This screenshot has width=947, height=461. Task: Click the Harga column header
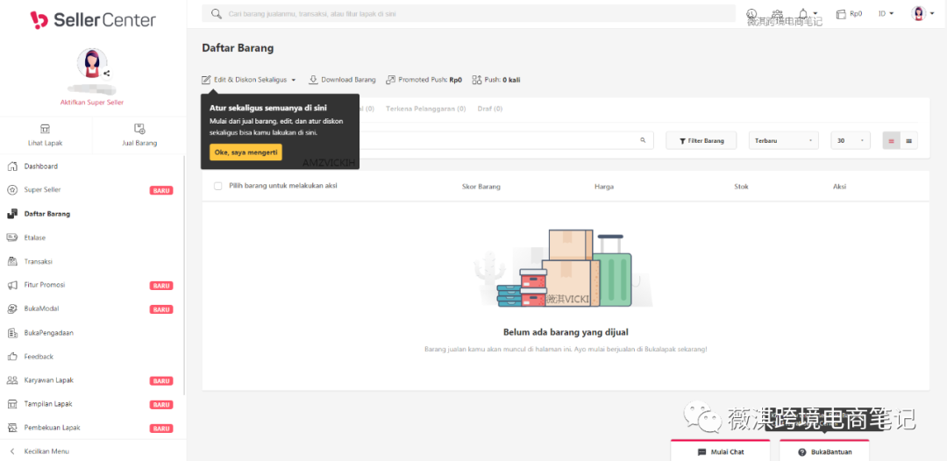coord(604,187)
